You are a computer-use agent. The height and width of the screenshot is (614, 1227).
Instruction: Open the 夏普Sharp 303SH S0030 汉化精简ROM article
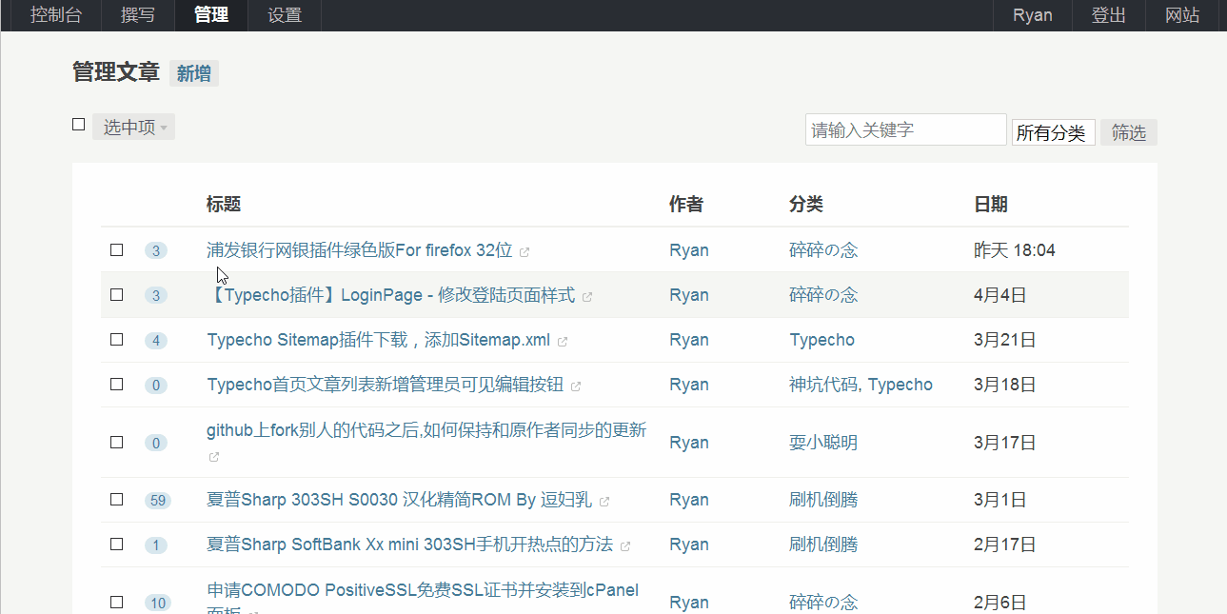click(x=400, y=500)
